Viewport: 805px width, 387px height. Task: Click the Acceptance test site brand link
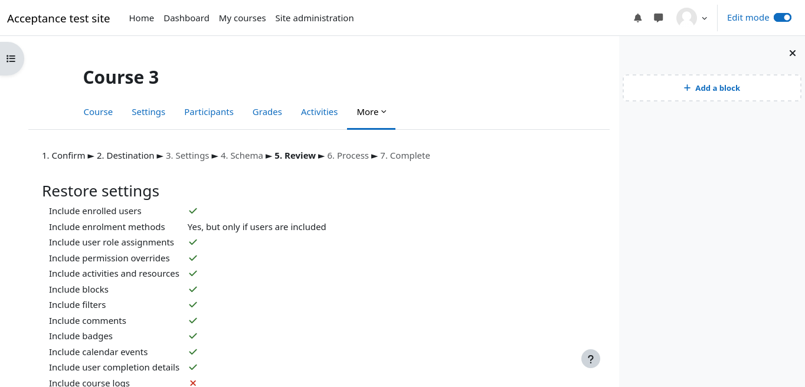tap(58, 18)
